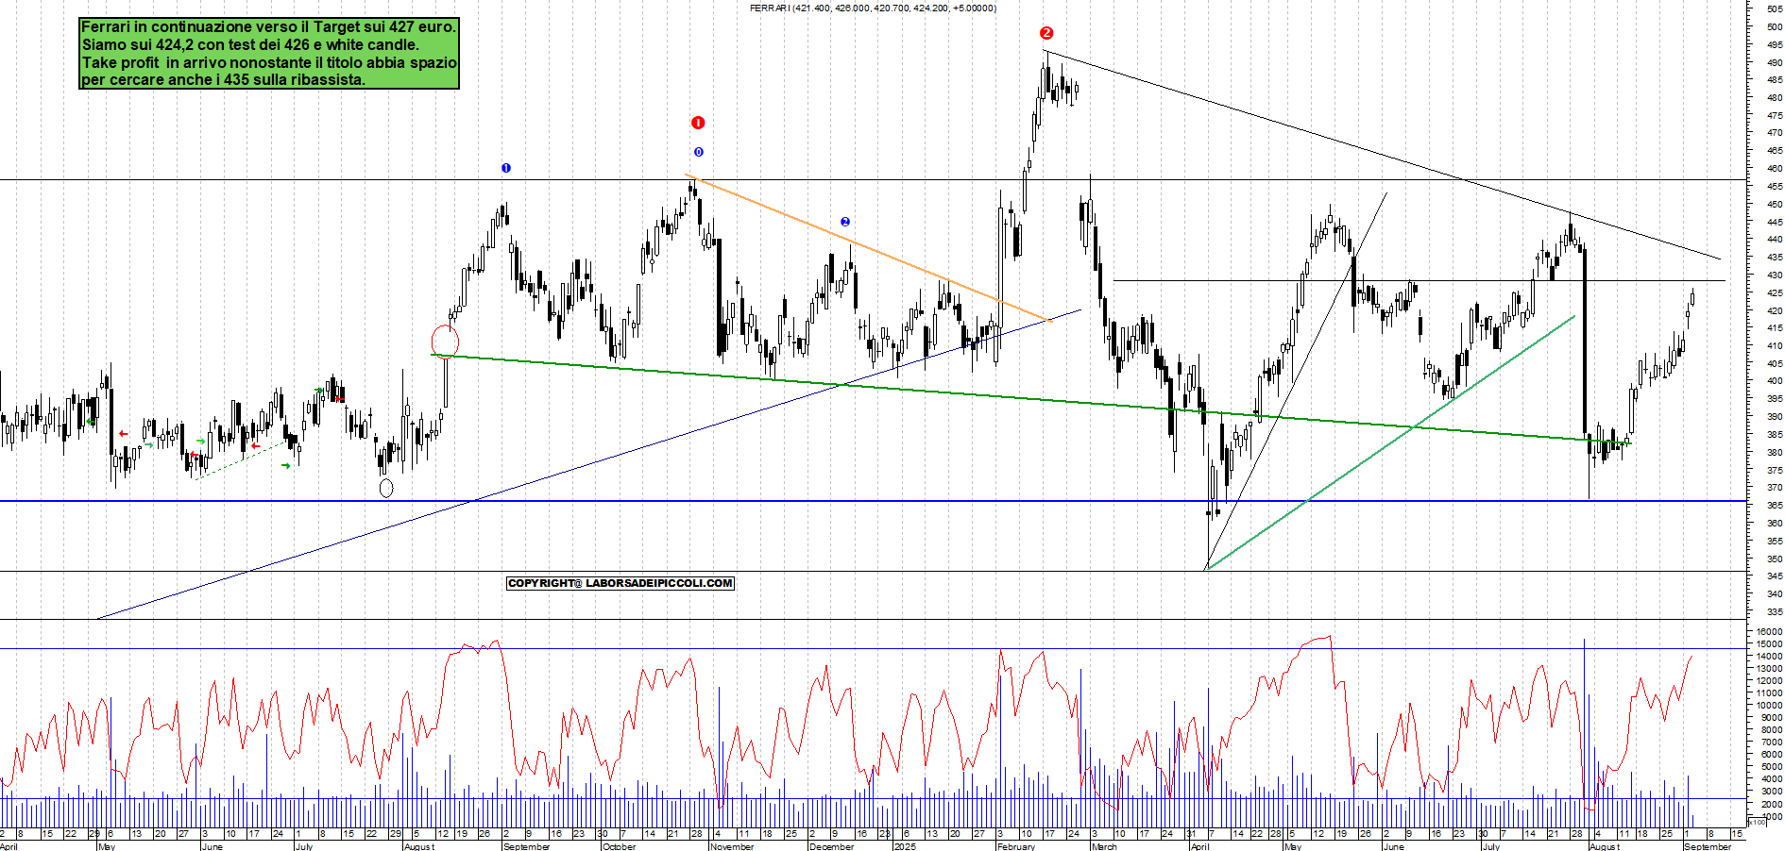Click the blue wave marker 1 above September peak

pyautogui.click(x=506, y=168)
